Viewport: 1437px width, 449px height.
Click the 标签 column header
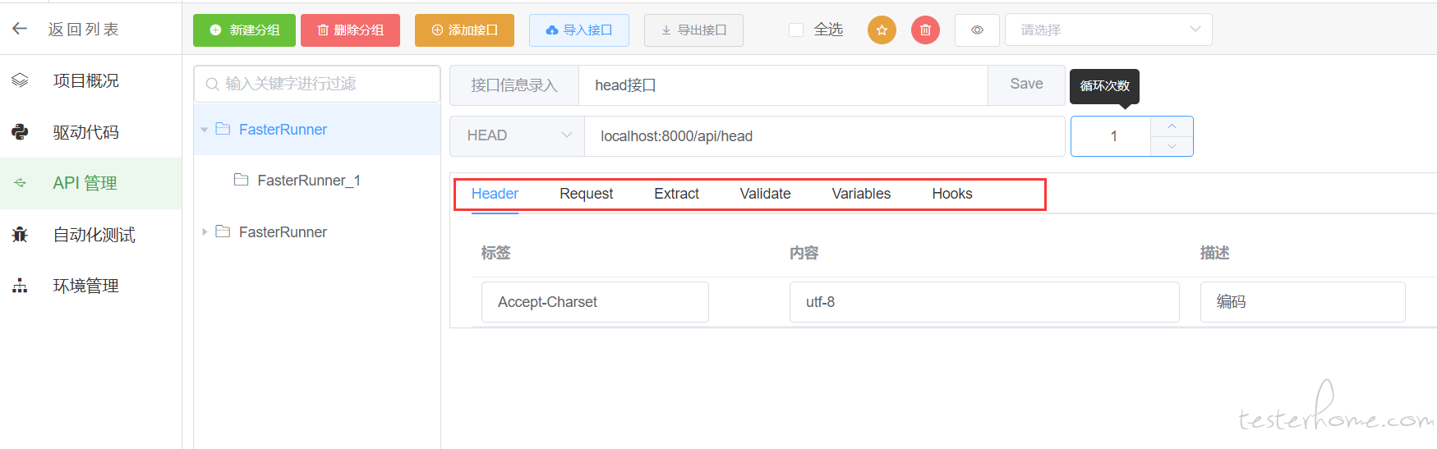(x=496, y=253)
